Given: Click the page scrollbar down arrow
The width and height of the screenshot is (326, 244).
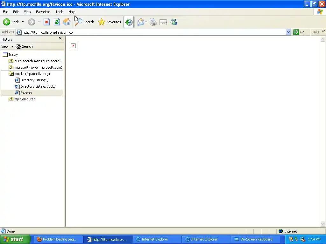Looking at the screenshot, I should [x=322, y=224].
